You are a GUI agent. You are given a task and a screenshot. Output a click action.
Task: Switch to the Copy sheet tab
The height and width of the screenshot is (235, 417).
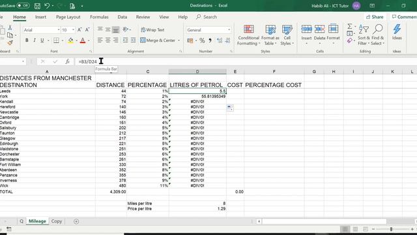pyautogui.click(x=57, y=221)
